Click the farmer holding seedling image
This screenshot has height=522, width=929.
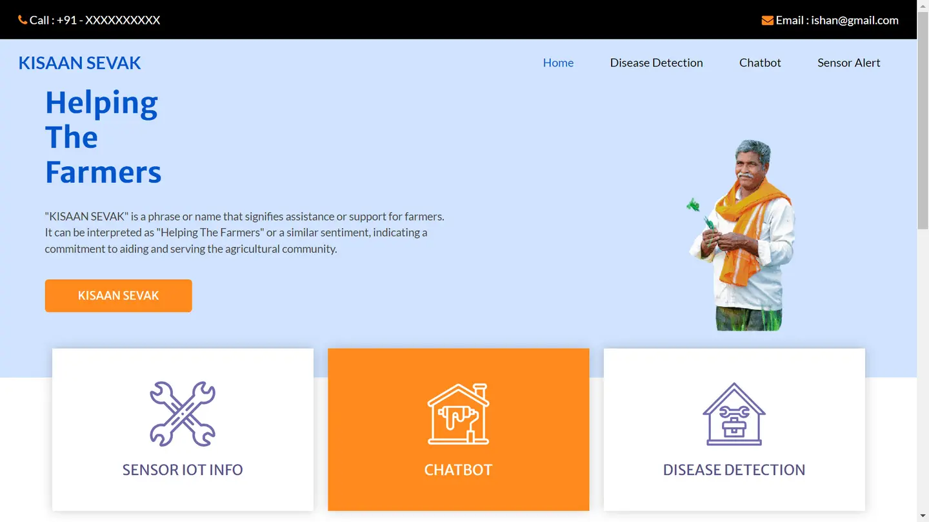click(x=741, y=235)
